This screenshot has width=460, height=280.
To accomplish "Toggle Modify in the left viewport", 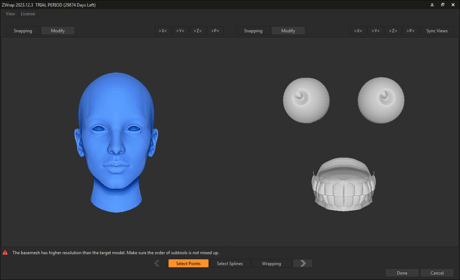I will 58,31.
